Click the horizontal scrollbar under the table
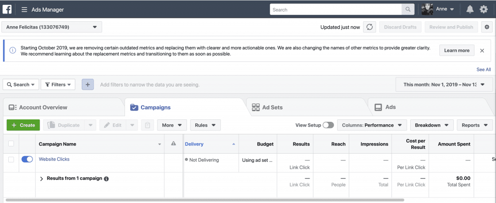496x203 pixels. click(x=205, y=200)
